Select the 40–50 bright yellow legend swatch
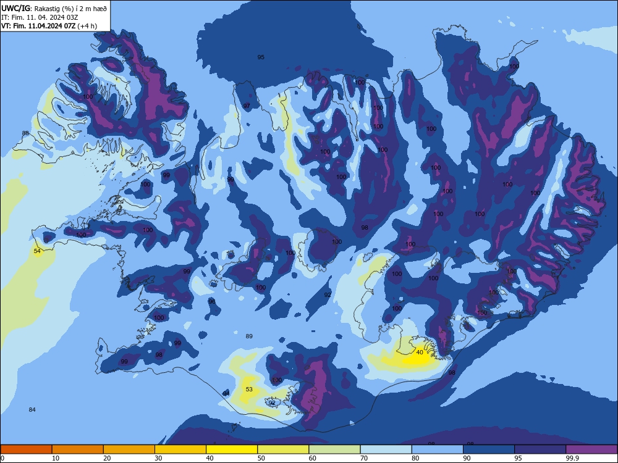 tap(232, 449)
